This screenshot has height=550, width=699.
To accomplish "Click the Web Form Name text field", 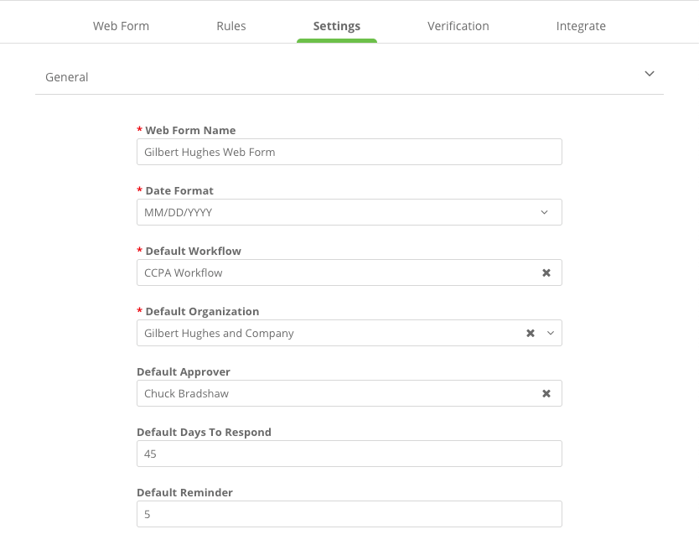I will 349,152.
